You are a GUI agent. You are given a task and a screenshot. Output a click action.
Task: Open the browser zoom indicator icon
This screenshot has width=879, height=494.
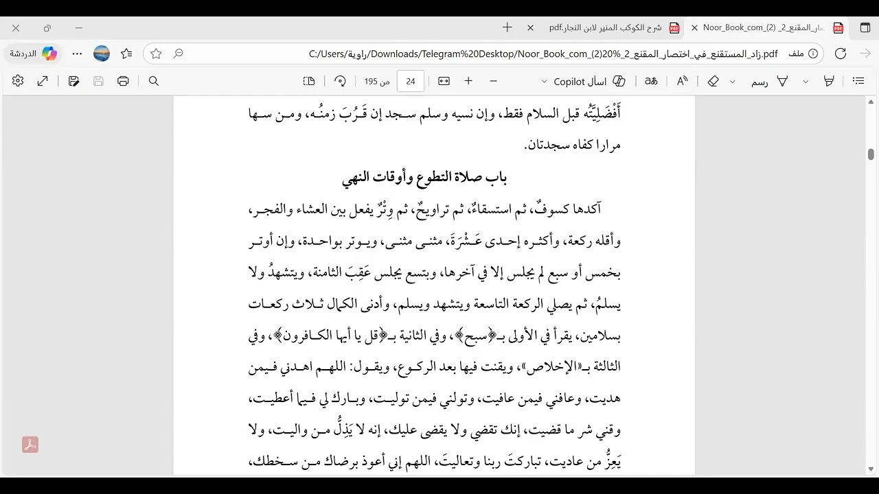coord(178,54)
